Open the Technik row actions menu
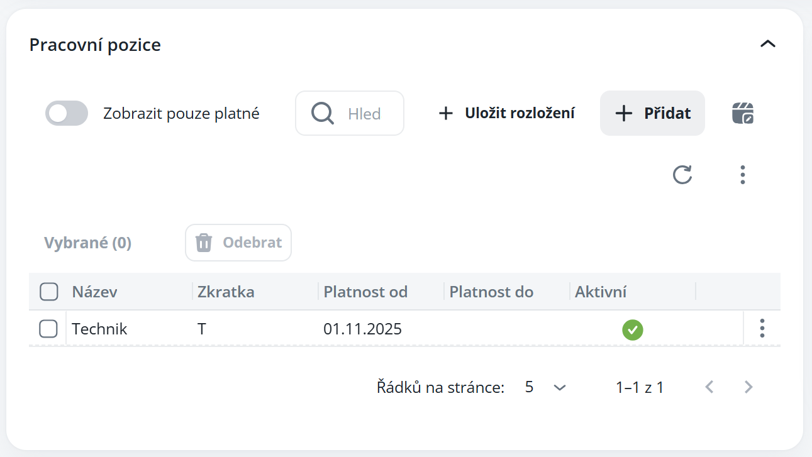The height and width of the screenshot is (457, 812). 762,328
